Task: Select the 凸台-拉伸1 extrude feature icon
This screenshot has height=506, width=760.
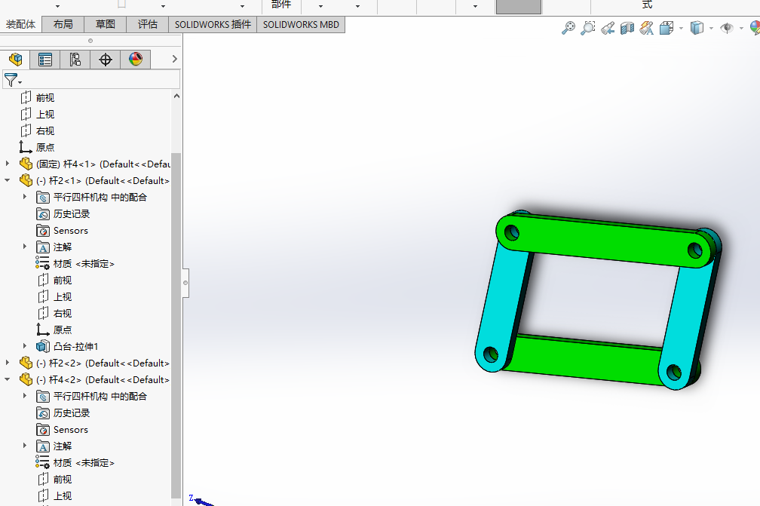Action: [x=43, y=346]
